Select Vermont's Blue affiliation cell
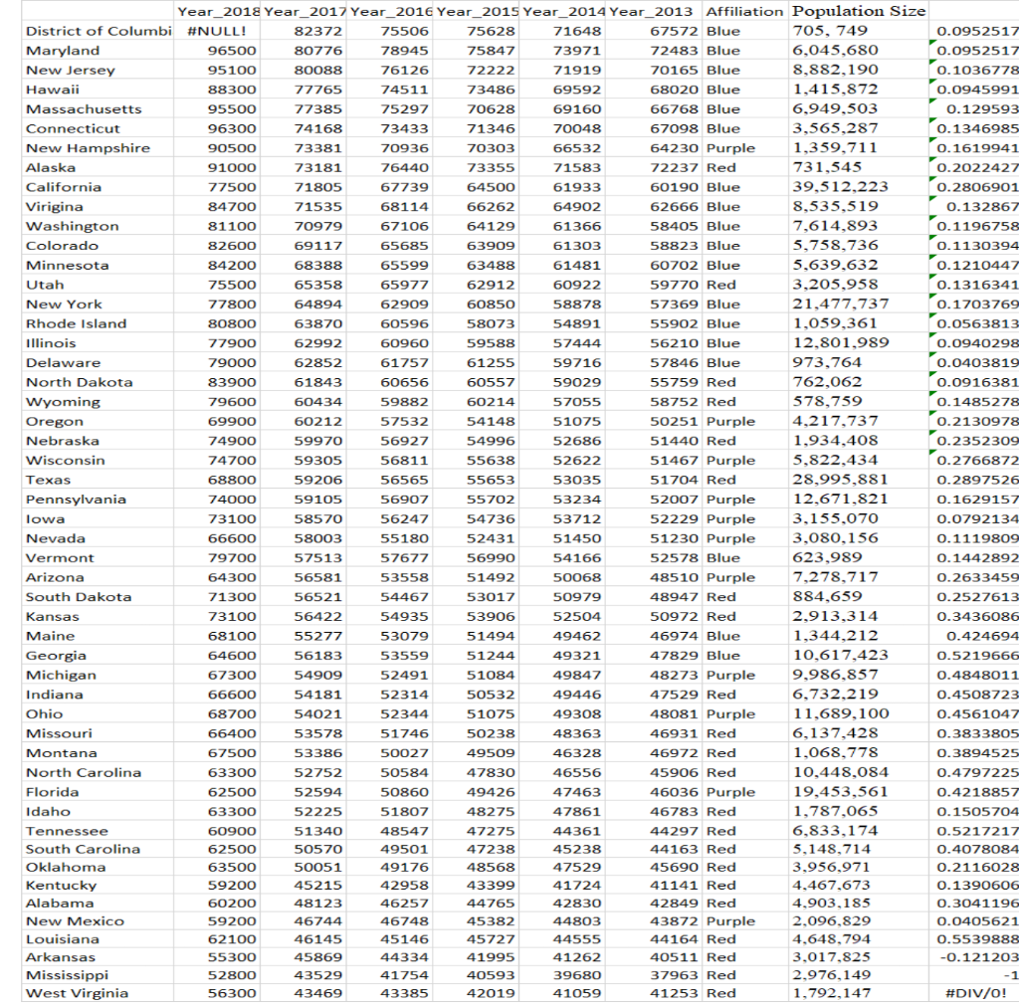This screenshot has height=1008, width=1019. tap(744, 557)
